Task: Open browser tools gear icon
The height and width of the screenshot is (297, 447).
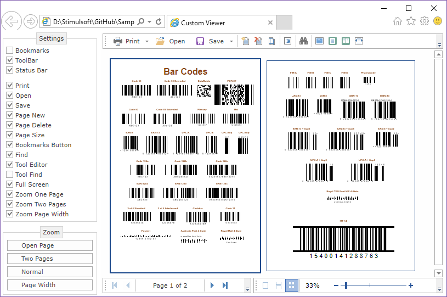Action: (425, 21)
